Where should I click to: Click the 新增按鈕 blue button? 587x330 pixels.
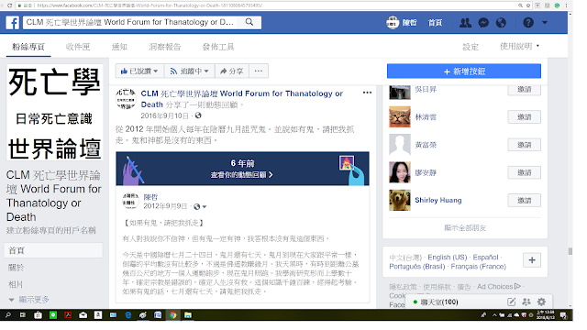point(464,71)
